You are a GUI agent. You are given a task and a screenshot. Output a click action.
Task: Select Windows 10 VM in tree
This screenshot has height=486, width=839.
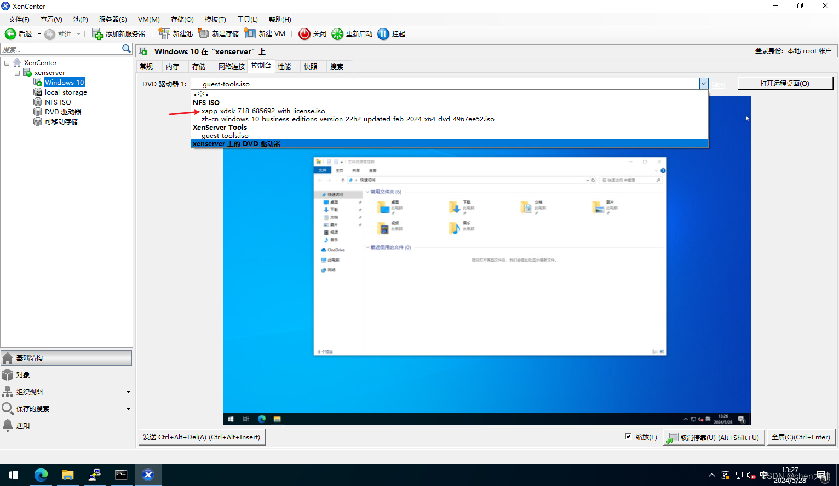[x=64, y=83]
